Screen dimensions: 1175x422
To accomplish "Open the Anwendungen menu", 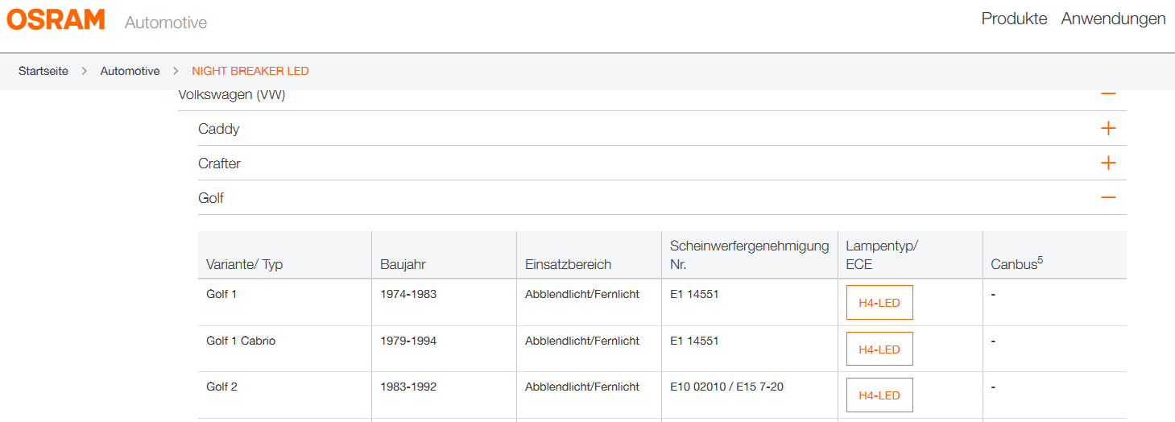I will click(1113, 19).
